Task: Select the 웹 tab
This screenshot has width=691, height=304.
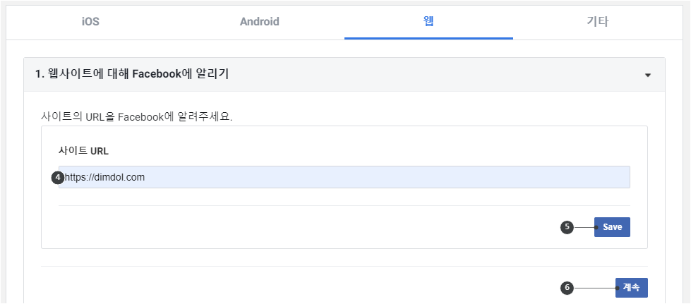Action: 428,21
